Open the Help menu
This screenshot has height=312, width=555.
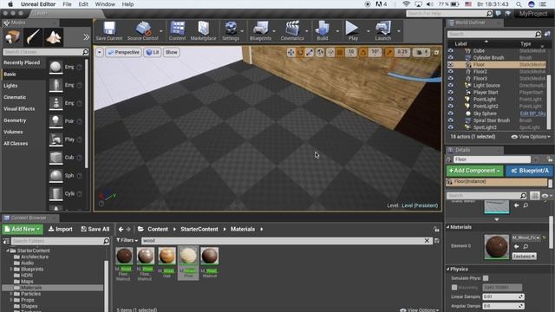(x=127, y=4)
